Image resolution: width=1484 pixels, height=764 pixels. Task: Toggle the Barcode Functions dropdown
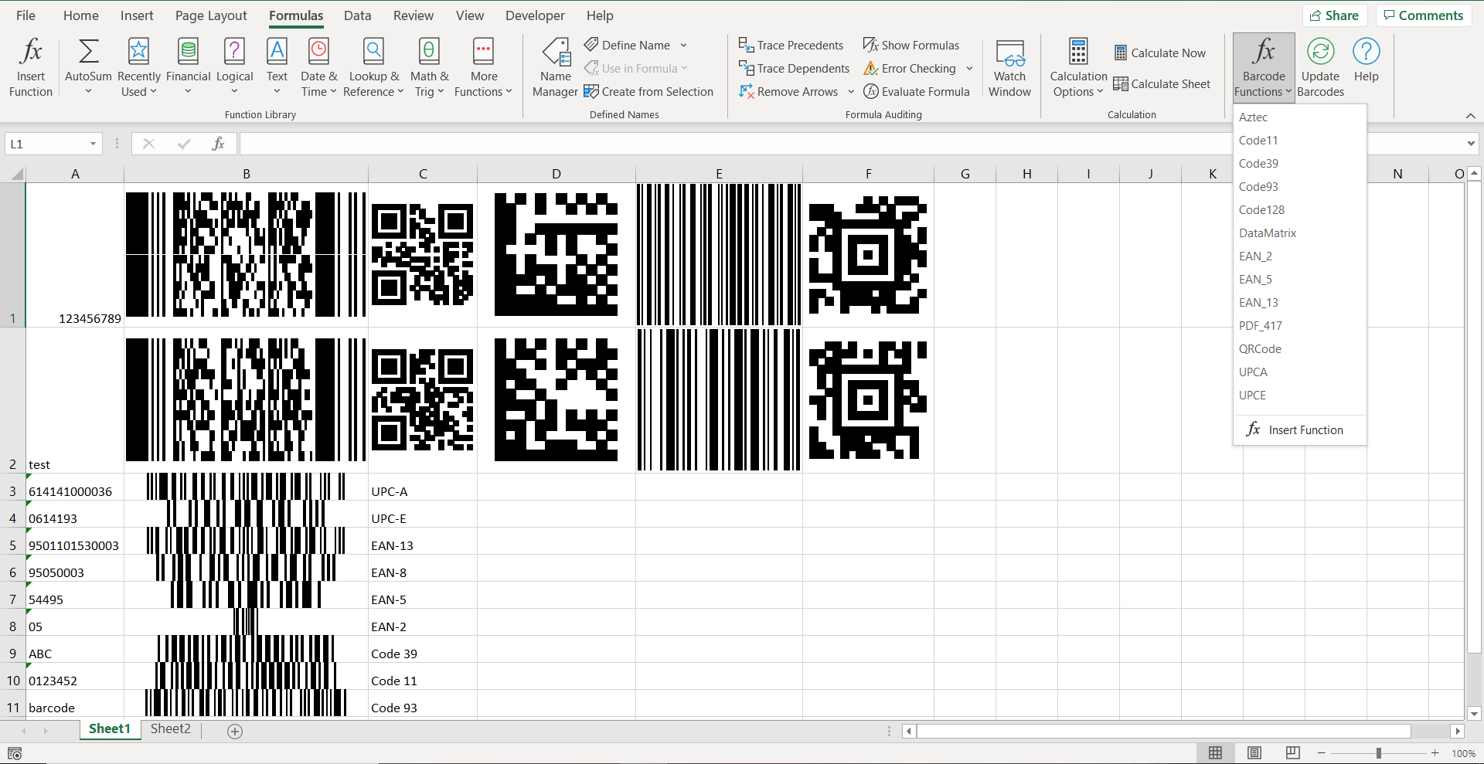click(1264, 67)
